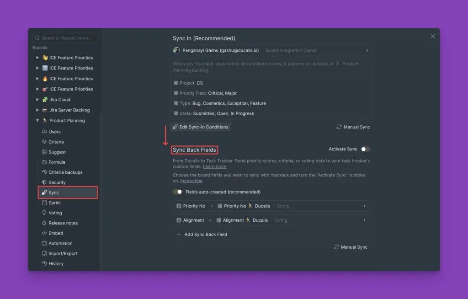Click the Criteria icon in sidebar
This screenshot has width=468, height=299.
point(44,142)
